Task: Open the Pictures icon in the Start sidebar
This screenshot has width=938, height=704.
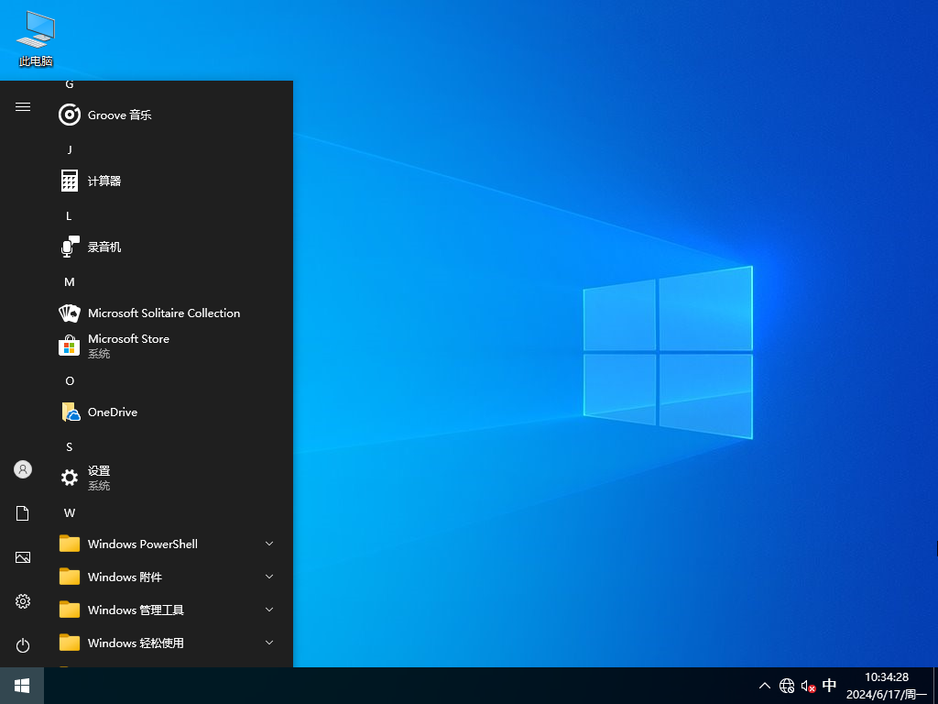Action: [x=22, y=556]
